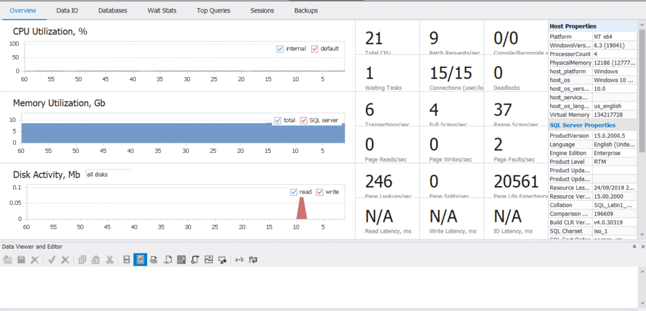The image size is (646, 311).
Task: Click the properties panel scrollbar thumb
Action: 642,90
